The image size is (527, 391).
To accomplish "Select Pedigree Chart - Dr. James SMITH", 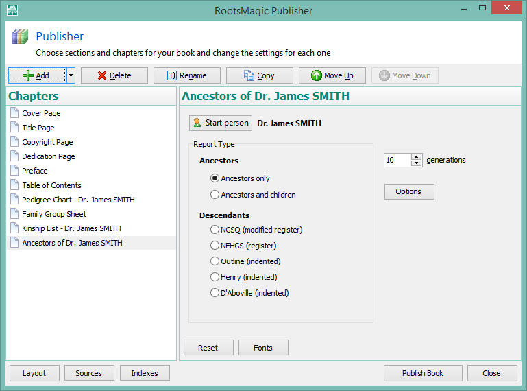I will [91, 200].
